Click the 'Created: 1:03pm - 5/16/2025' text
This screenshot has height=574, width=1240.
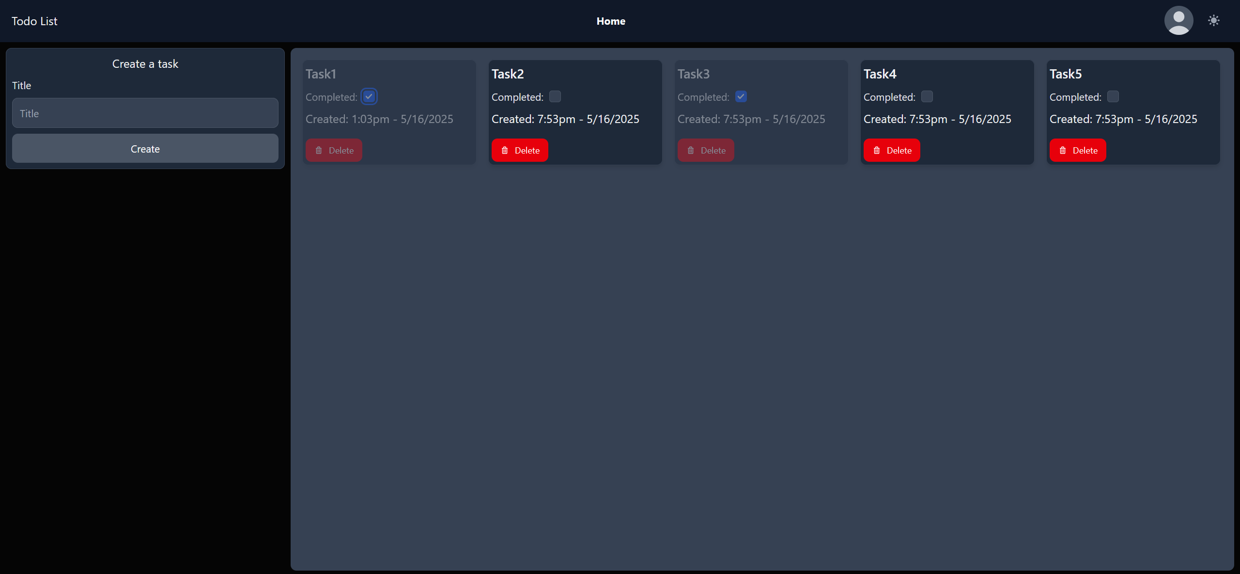coord(379,119)
